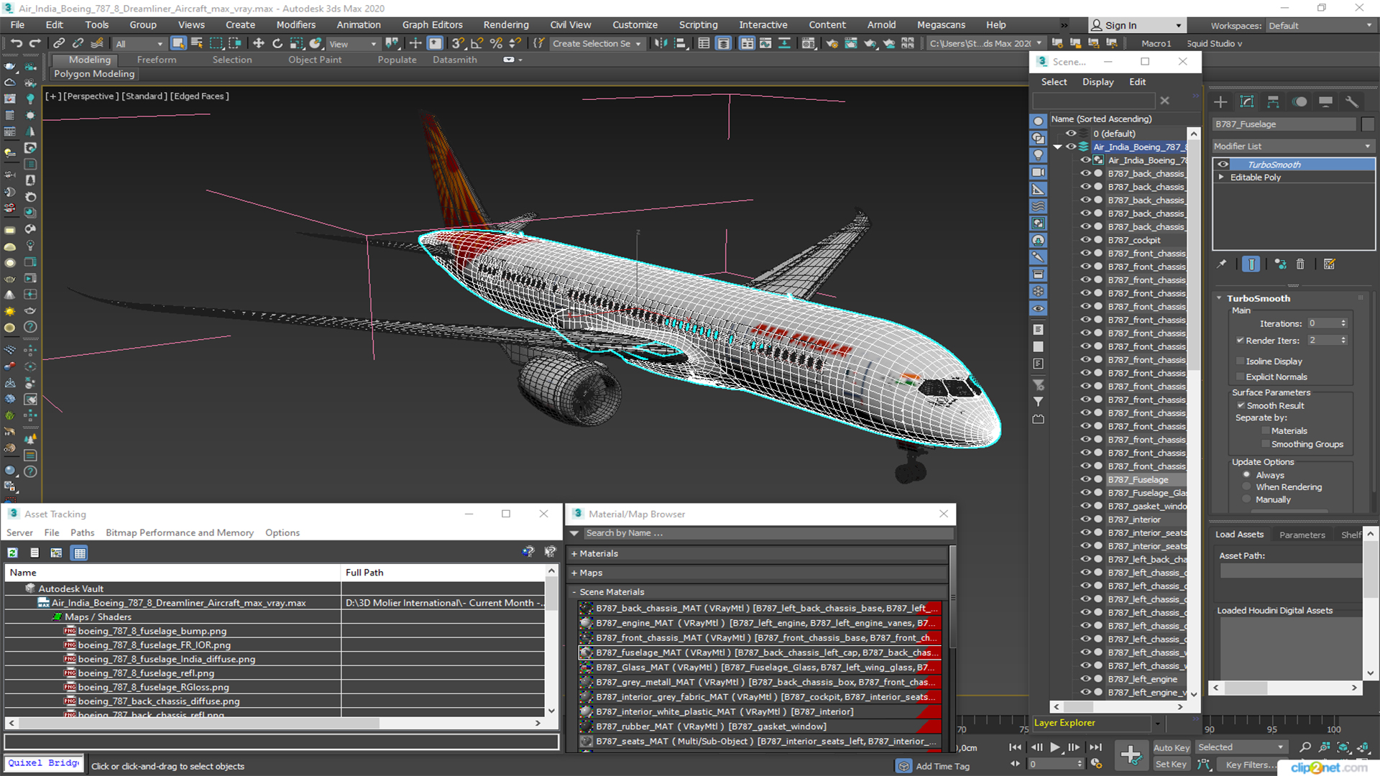Screen dimensions: 1380x776
Task: Click Pin Stack icon below modifier stack
Action: (1221, 264)
